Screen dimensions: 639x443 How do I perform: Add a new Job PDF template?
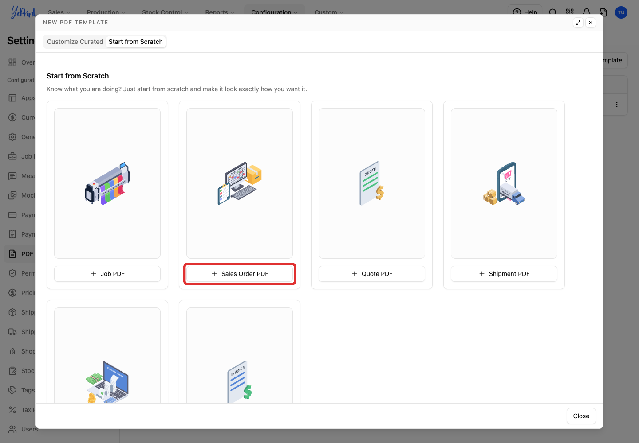(x=107, y=274)
